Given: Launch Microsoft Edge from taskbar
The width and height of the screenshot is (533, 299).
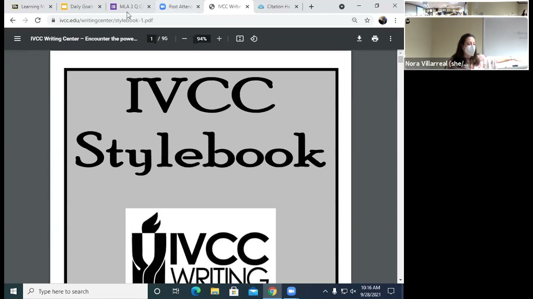Looking at the screenshot, I should [195, 291].
